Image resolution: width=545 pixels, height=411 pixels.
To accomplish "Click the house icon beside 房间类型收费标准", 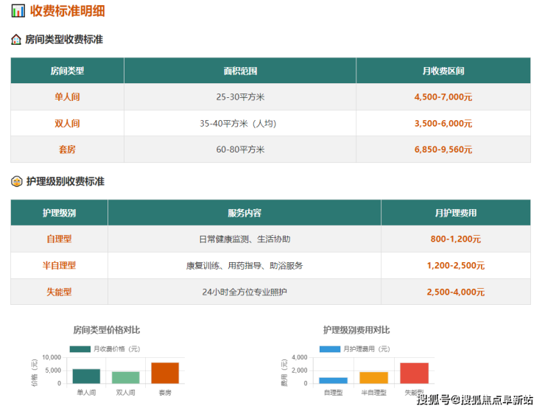I will click(x=16, y=40).
